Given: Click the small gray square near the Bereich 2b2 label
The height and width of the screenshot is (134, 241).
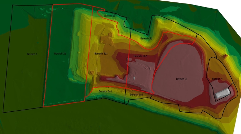Looking at the screenshot, I should (x=128, y=59).
